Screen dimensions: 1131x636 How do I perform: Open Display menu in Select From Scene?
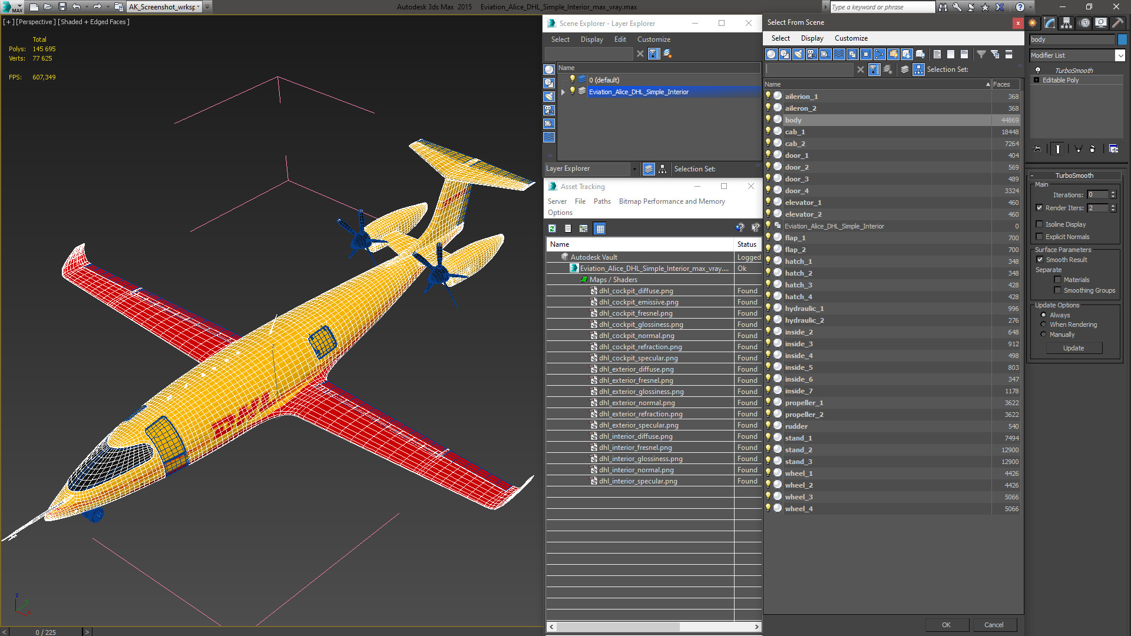(x=812, y=38)
